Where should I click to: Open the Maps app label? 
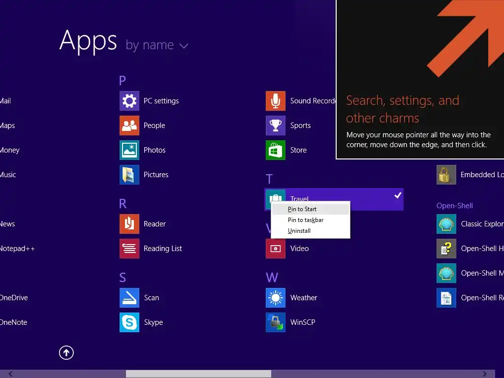pyautogui.click(x=7, y=126)
